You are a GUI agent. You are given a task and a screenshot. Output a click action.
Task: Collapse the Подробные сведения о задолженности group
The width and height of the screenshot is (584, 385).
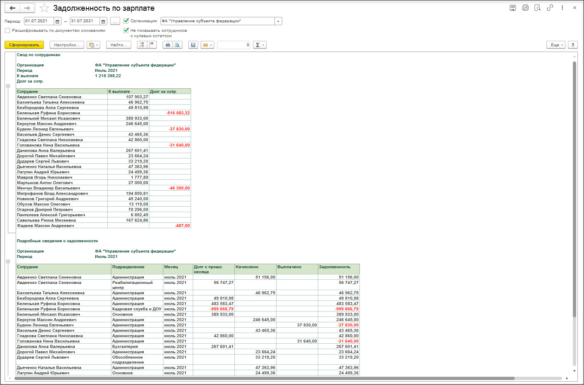click(x=8, y=262)
